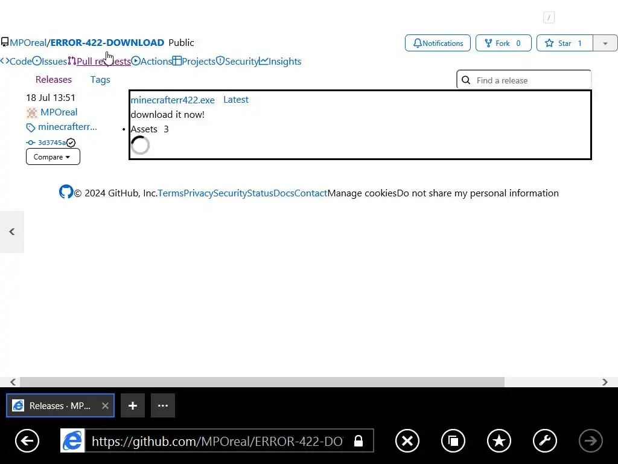Select the Releases · MP... browser tab
The height and width of the screenshot is (464, 618).
point(60,405)
